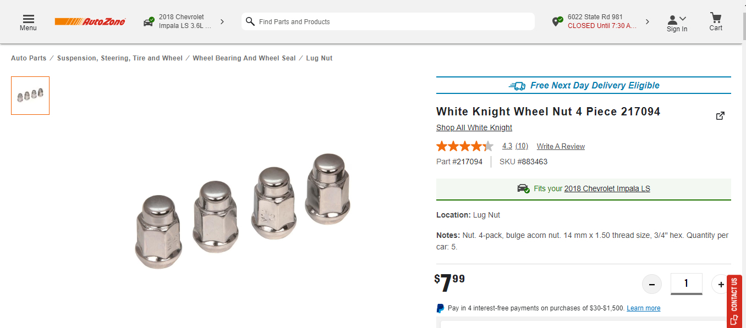Open the red Contact Us tab
Image resolution: width=746 pixels, height=328 pixels.
tap(734, 301)
